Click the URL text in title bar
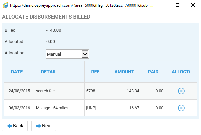Screen dimensions: 201x135 (82, 5)
